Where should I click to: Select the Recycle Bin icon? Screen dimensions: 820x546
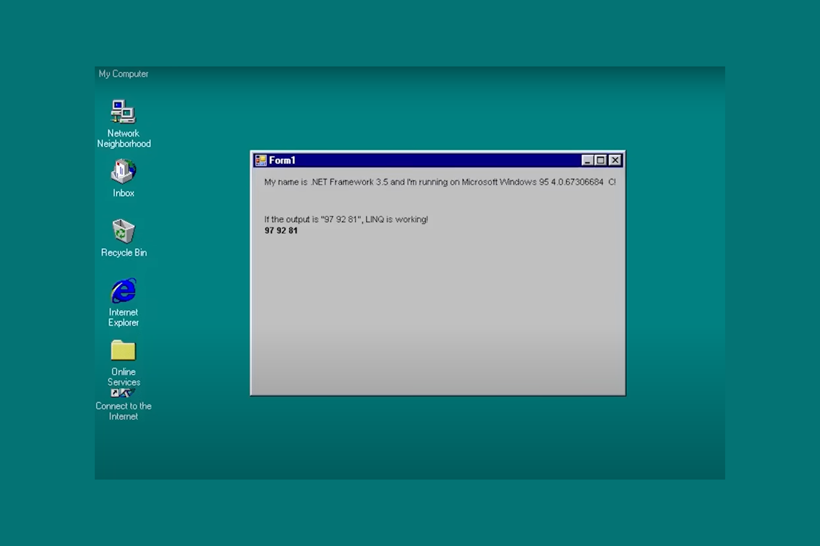123,231
